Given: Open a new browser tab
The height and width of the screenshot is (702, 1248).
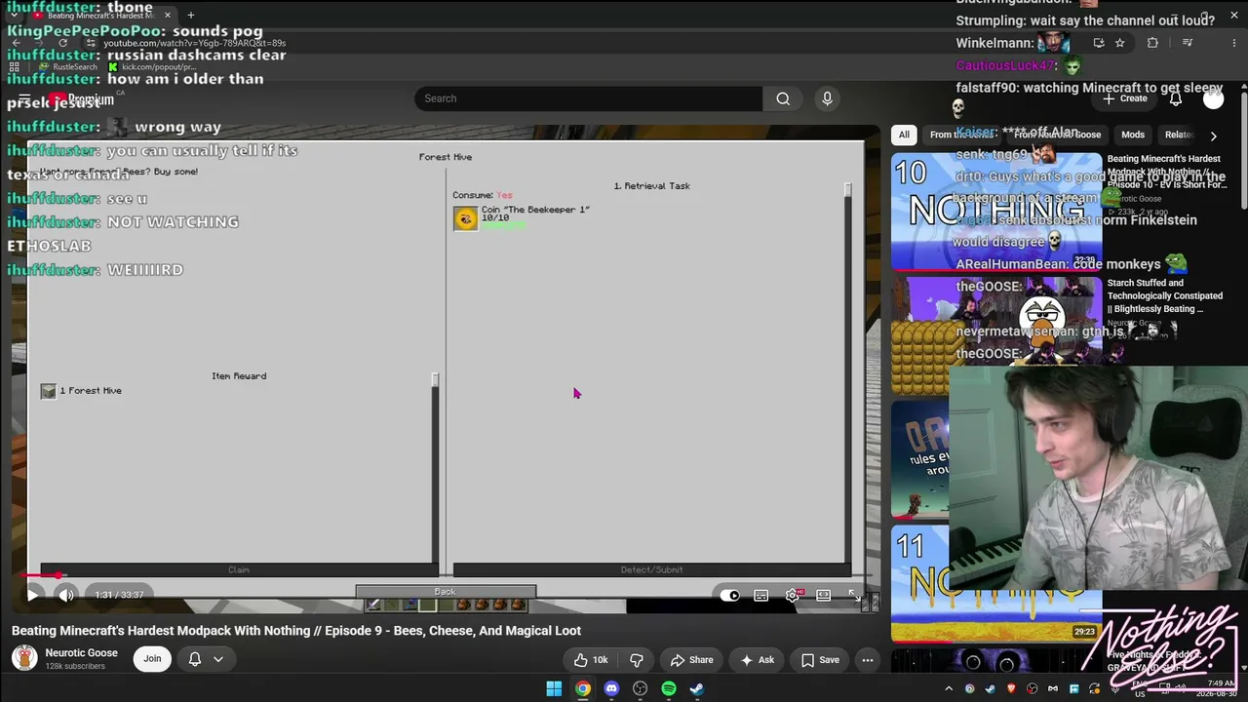Looking at the screenshot, I should [191, 16].
